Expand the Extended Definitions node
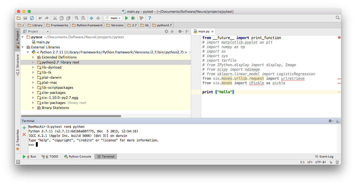Viewport: 356px width, 186px height. [x=33, y=57]
